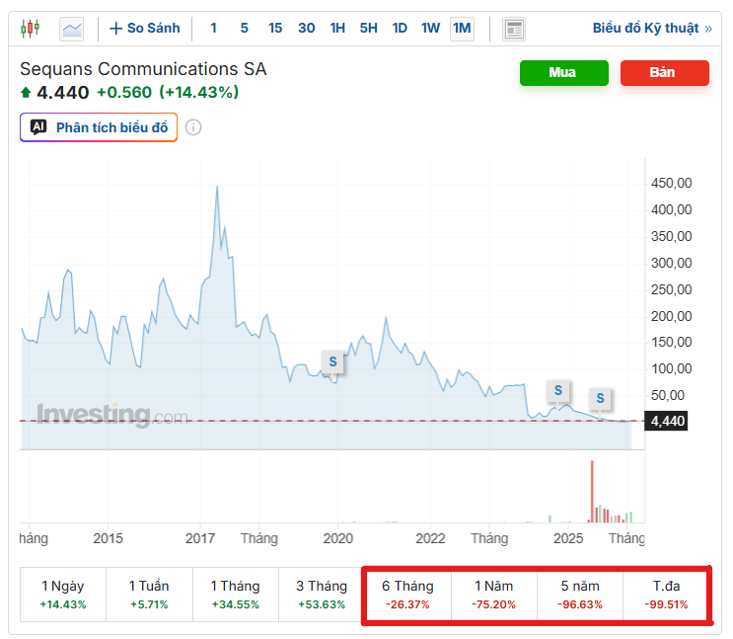This screenshot has height=639, width=733.
Task: Click the green Mua button
Action: tap(563, 72)
